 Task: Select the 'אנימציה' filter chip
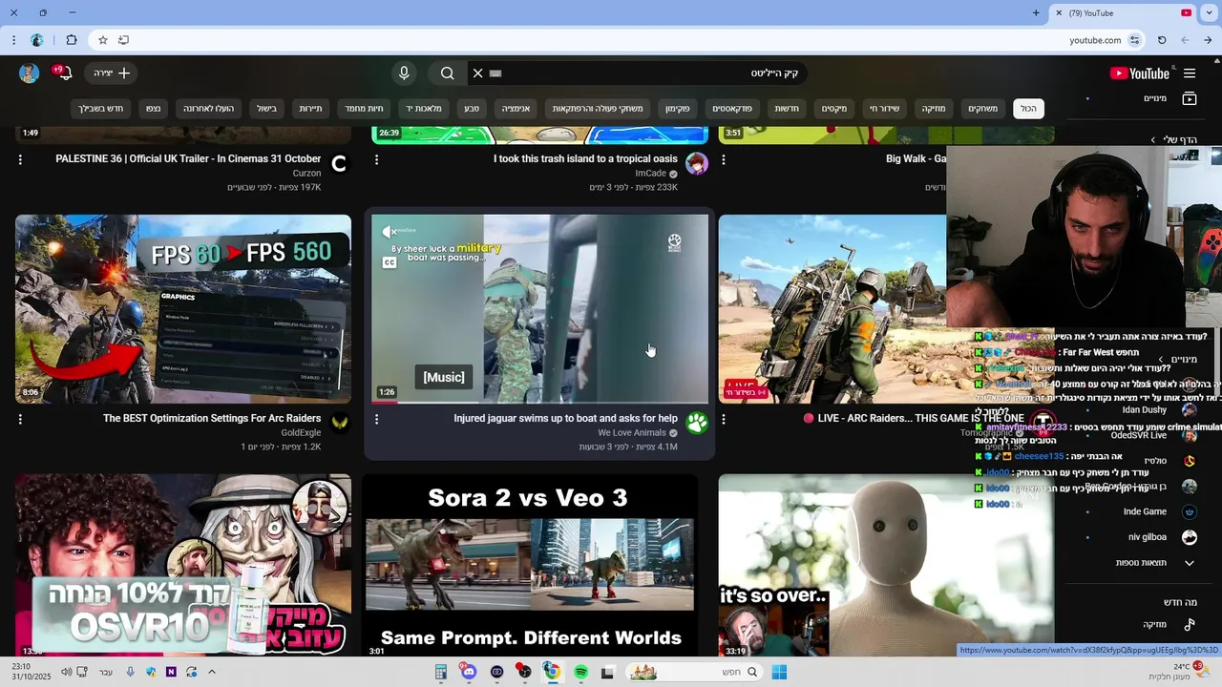click(x=516, y=109)
